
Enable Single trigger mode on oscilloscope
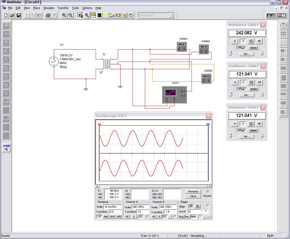(181, 217)
